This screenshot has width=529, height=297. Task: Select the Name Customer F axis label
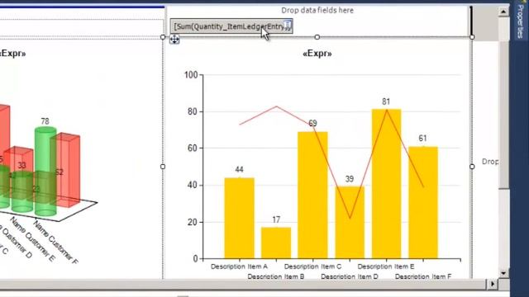point(55,242)
